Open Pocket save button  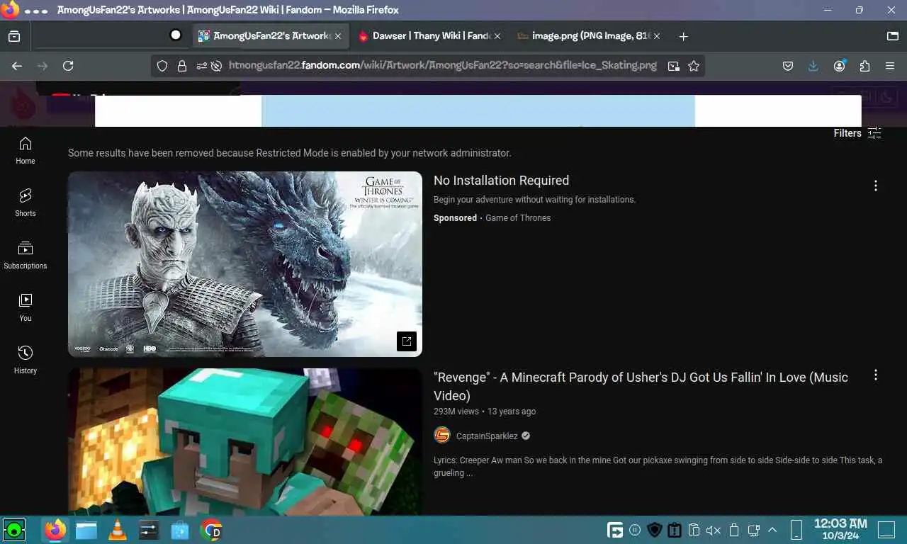788,66
